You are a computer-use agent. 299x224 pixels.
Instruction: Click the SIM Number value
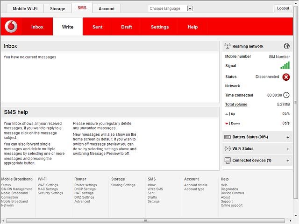(279, 56)
